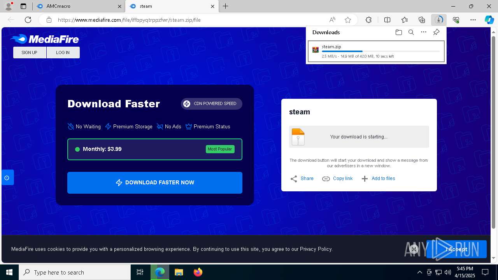Go back to the previous page
498x280 pixels.
(11, 20)
